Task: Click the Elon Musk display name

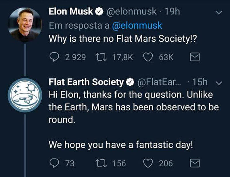Action: pos(71,12)
